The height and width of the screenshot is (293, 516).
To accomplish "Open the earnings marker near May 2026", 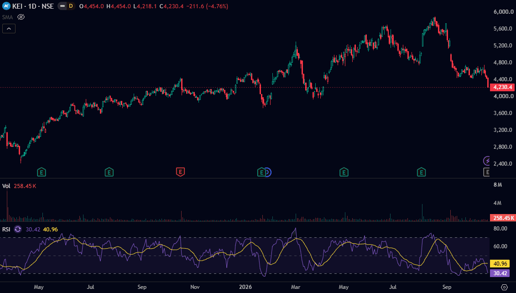I will click(x=344, y=172).
